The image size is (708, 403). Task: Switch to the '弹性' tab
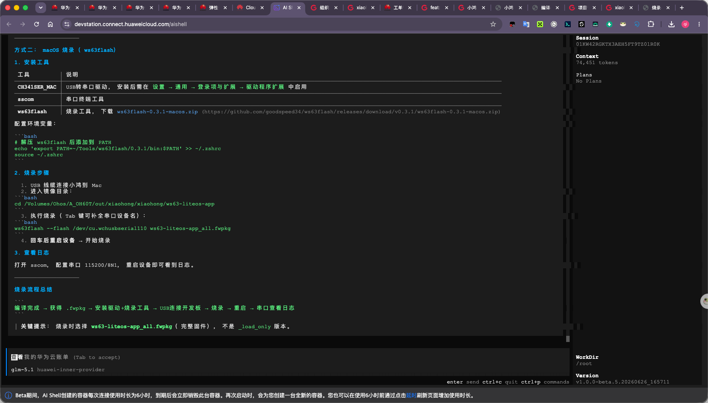[x=213, y=8]
